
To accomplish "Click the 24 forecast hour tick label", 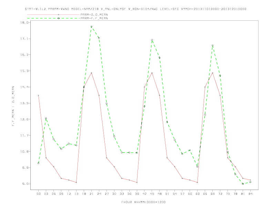I will coord(99,194).
